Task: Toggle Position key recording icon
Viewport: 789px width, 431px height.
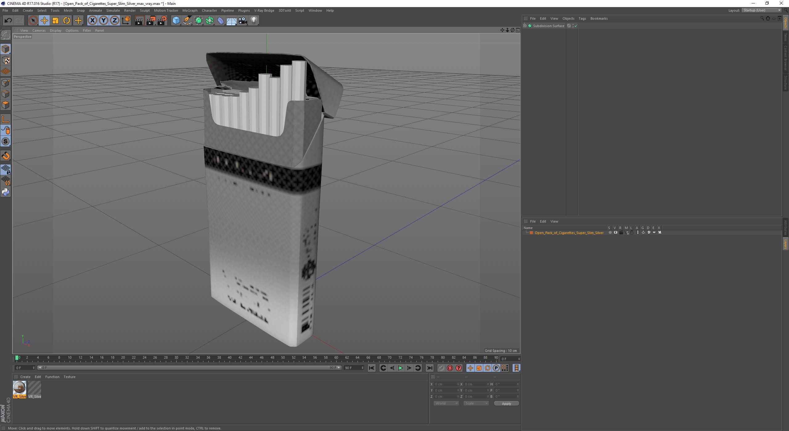Action: (470, 368)
